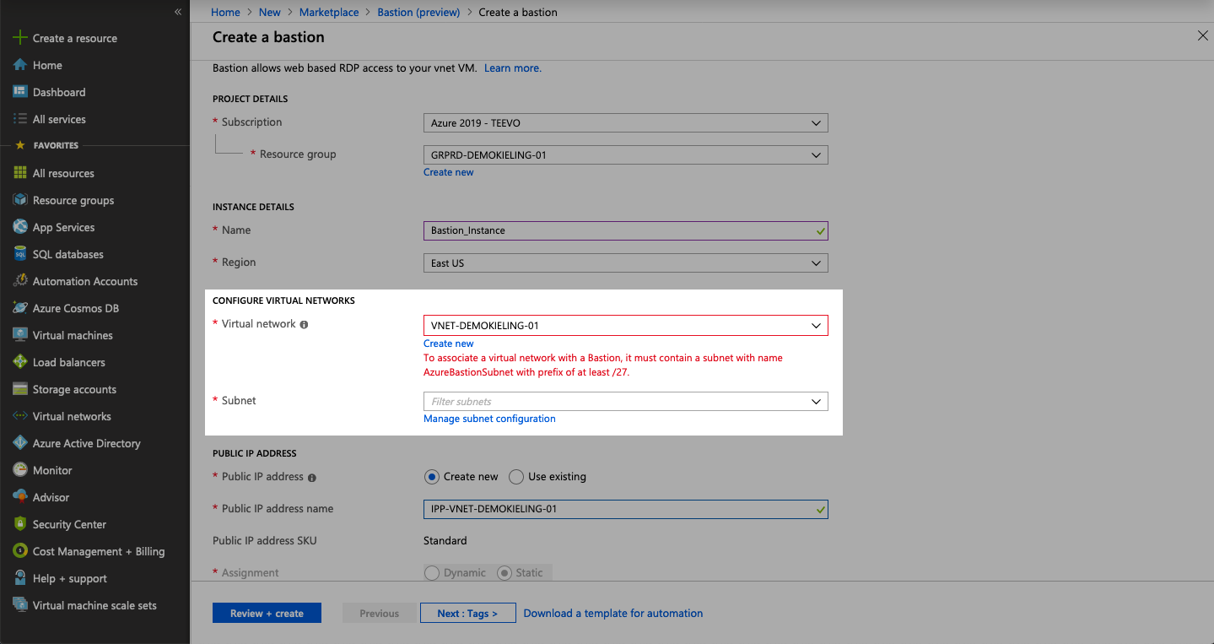Choose the Dynamic assignment radio button

(x=432, y=573)
